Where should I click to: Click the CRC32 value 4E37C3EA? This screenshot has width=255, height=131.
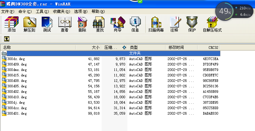pos(211,59)
